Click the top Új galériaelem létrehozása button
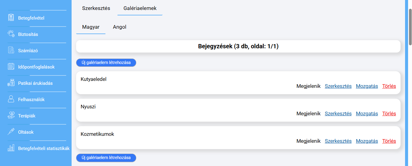Image resolution: width=412 pixels, height=166 pixels. tap(106, 62)
